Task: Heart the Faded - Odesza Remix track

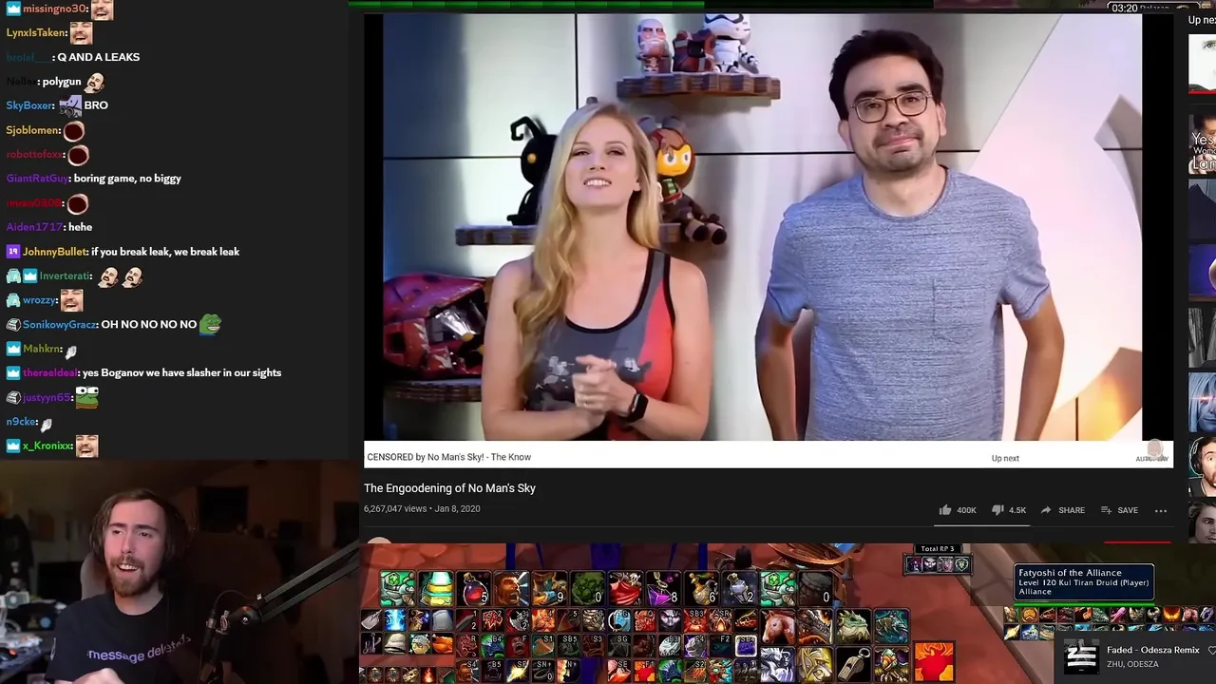Action: coord(1210,650)
